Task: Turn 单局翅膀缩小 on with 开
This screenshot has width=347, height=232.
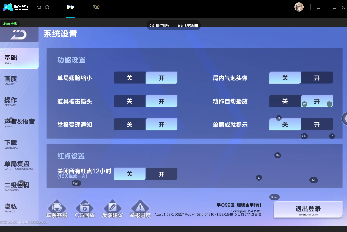Action: [x=161, y=78]
